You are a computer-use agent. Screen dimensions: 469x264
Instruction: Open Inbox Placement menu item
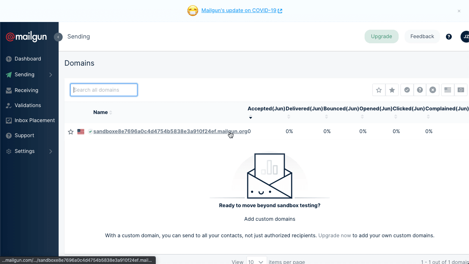point(35,121)
